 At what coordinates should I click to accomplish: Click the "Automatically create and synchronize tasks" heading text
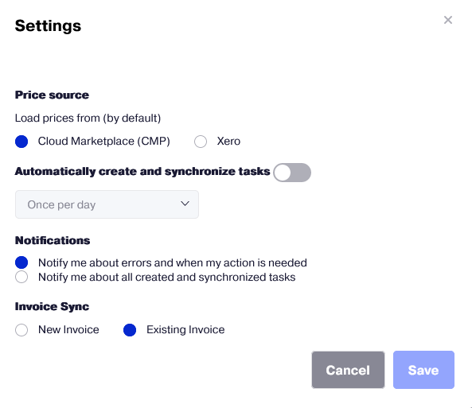point(142,172)
